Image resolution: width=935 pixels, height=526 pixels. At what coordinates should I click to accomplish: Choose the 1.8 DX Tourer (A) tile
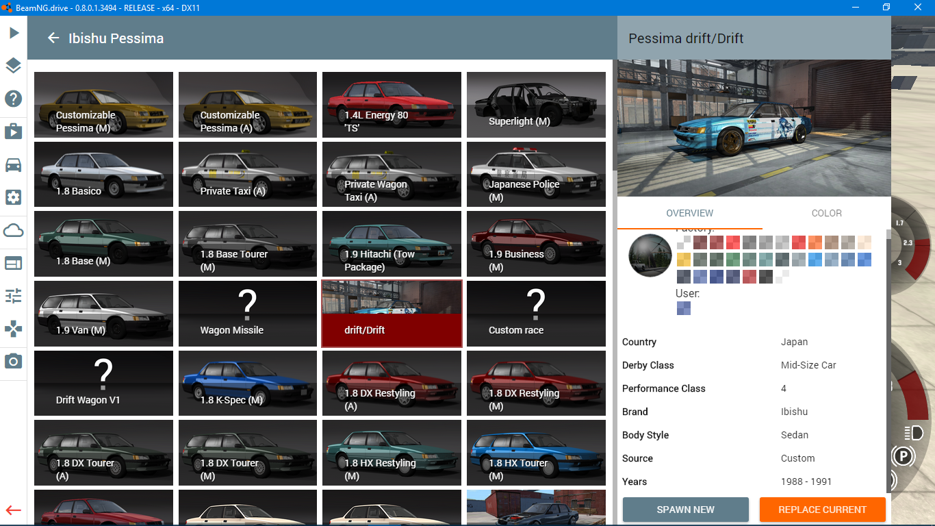[x=103, y=453]
